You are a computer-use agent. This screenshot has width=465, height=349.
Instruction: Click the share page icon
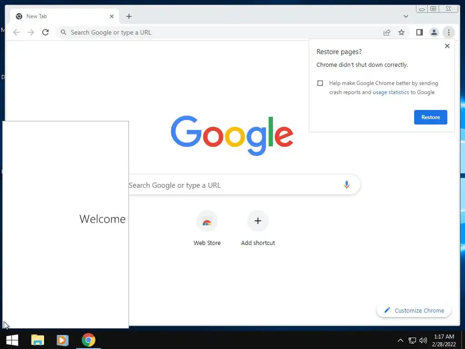387,32
